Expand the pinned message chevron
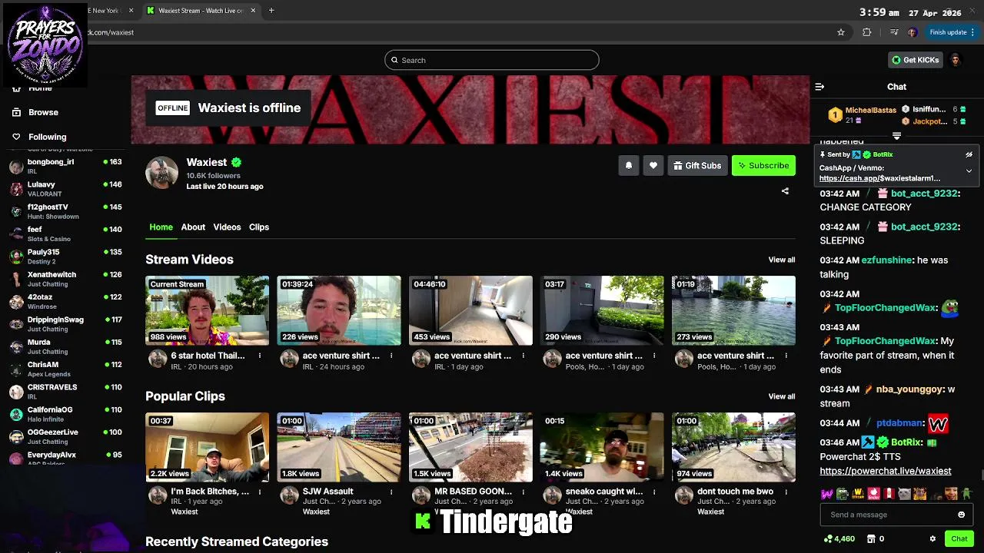Image resolution: width=984 pixels, height=553 pixels. coord(969,171)
